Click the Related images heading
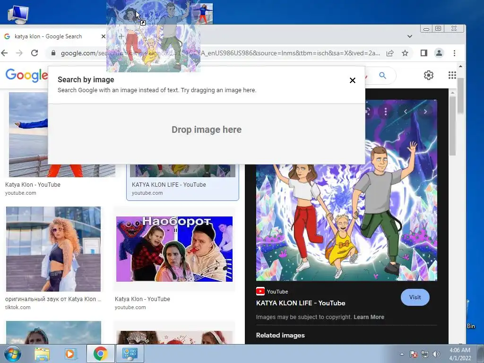Viewport: 484px width, 363px height. (x=280, y=335)
